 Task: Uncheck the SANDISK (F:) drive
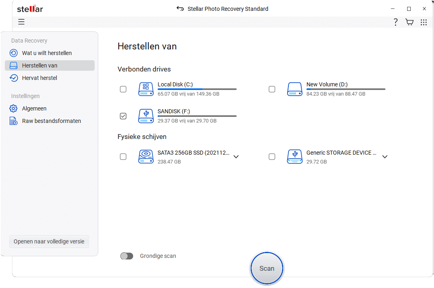pyautogui.click(x=123, y=116)
